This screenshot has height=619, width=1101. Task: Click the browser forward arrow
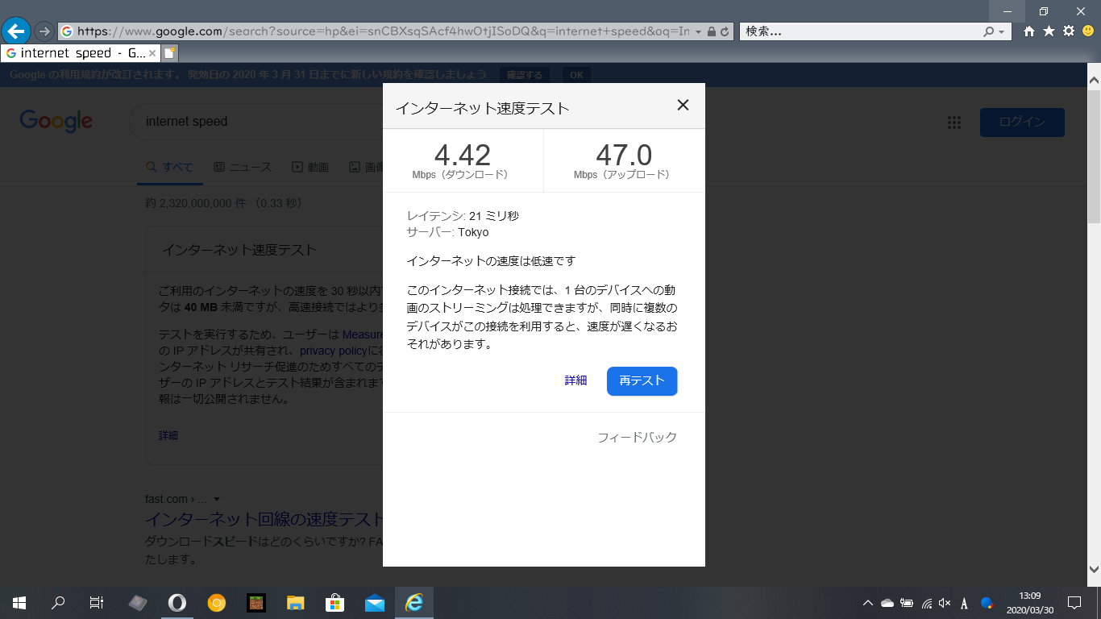click(44, 31)
